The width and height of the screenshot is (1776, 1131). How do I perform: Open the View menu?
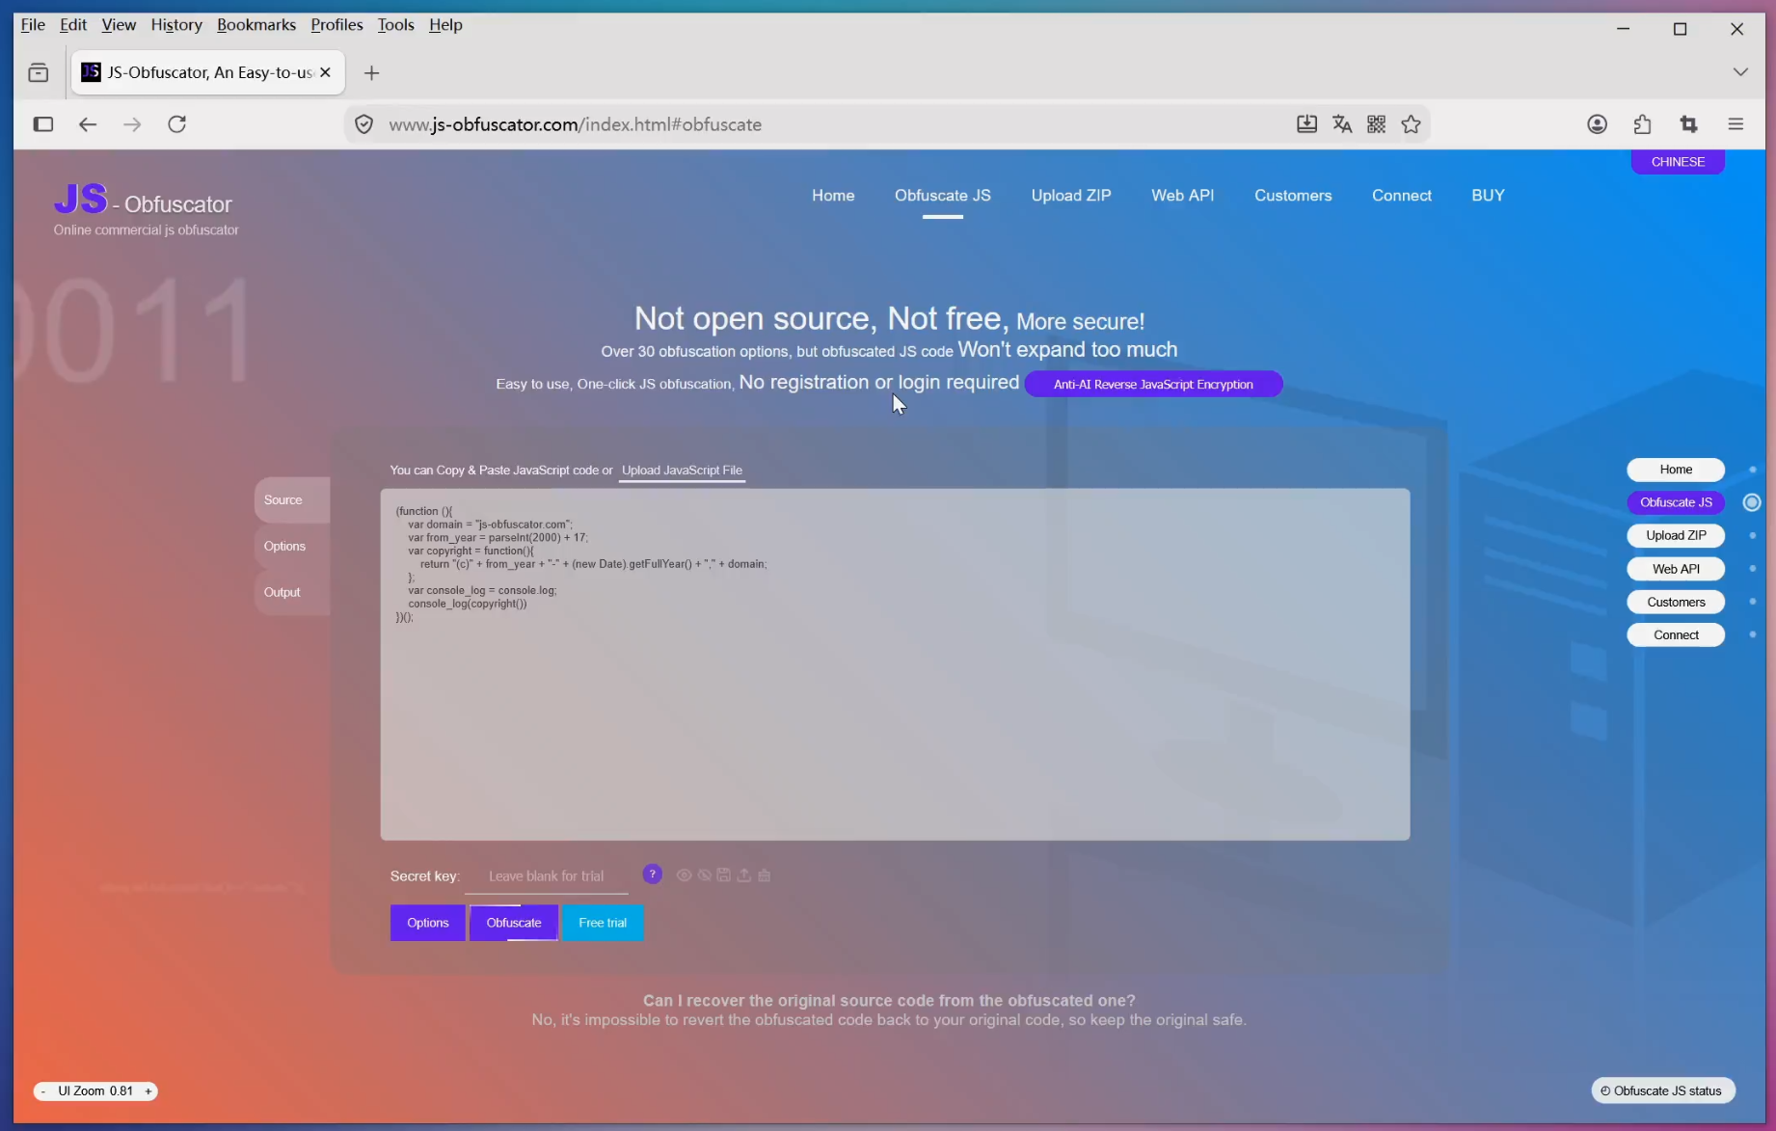click(119, 25)
